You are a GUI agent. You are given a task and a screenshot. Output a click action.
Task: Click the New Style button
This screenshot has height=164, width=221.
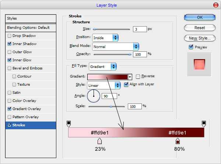(199, 38)
